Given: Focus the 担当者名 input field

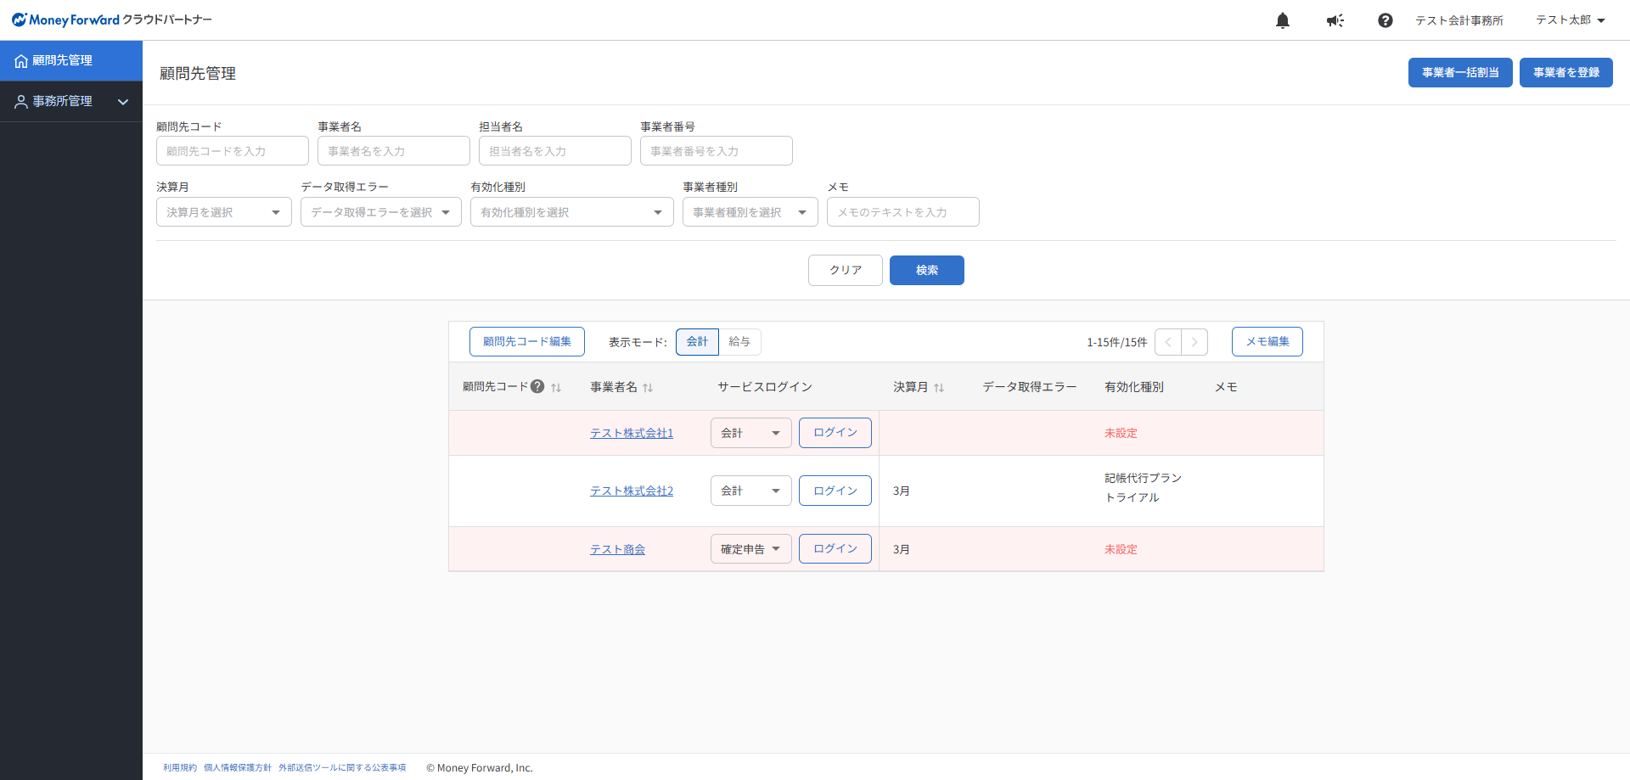Looking at the screenshot, I should [x=555, y=151].
